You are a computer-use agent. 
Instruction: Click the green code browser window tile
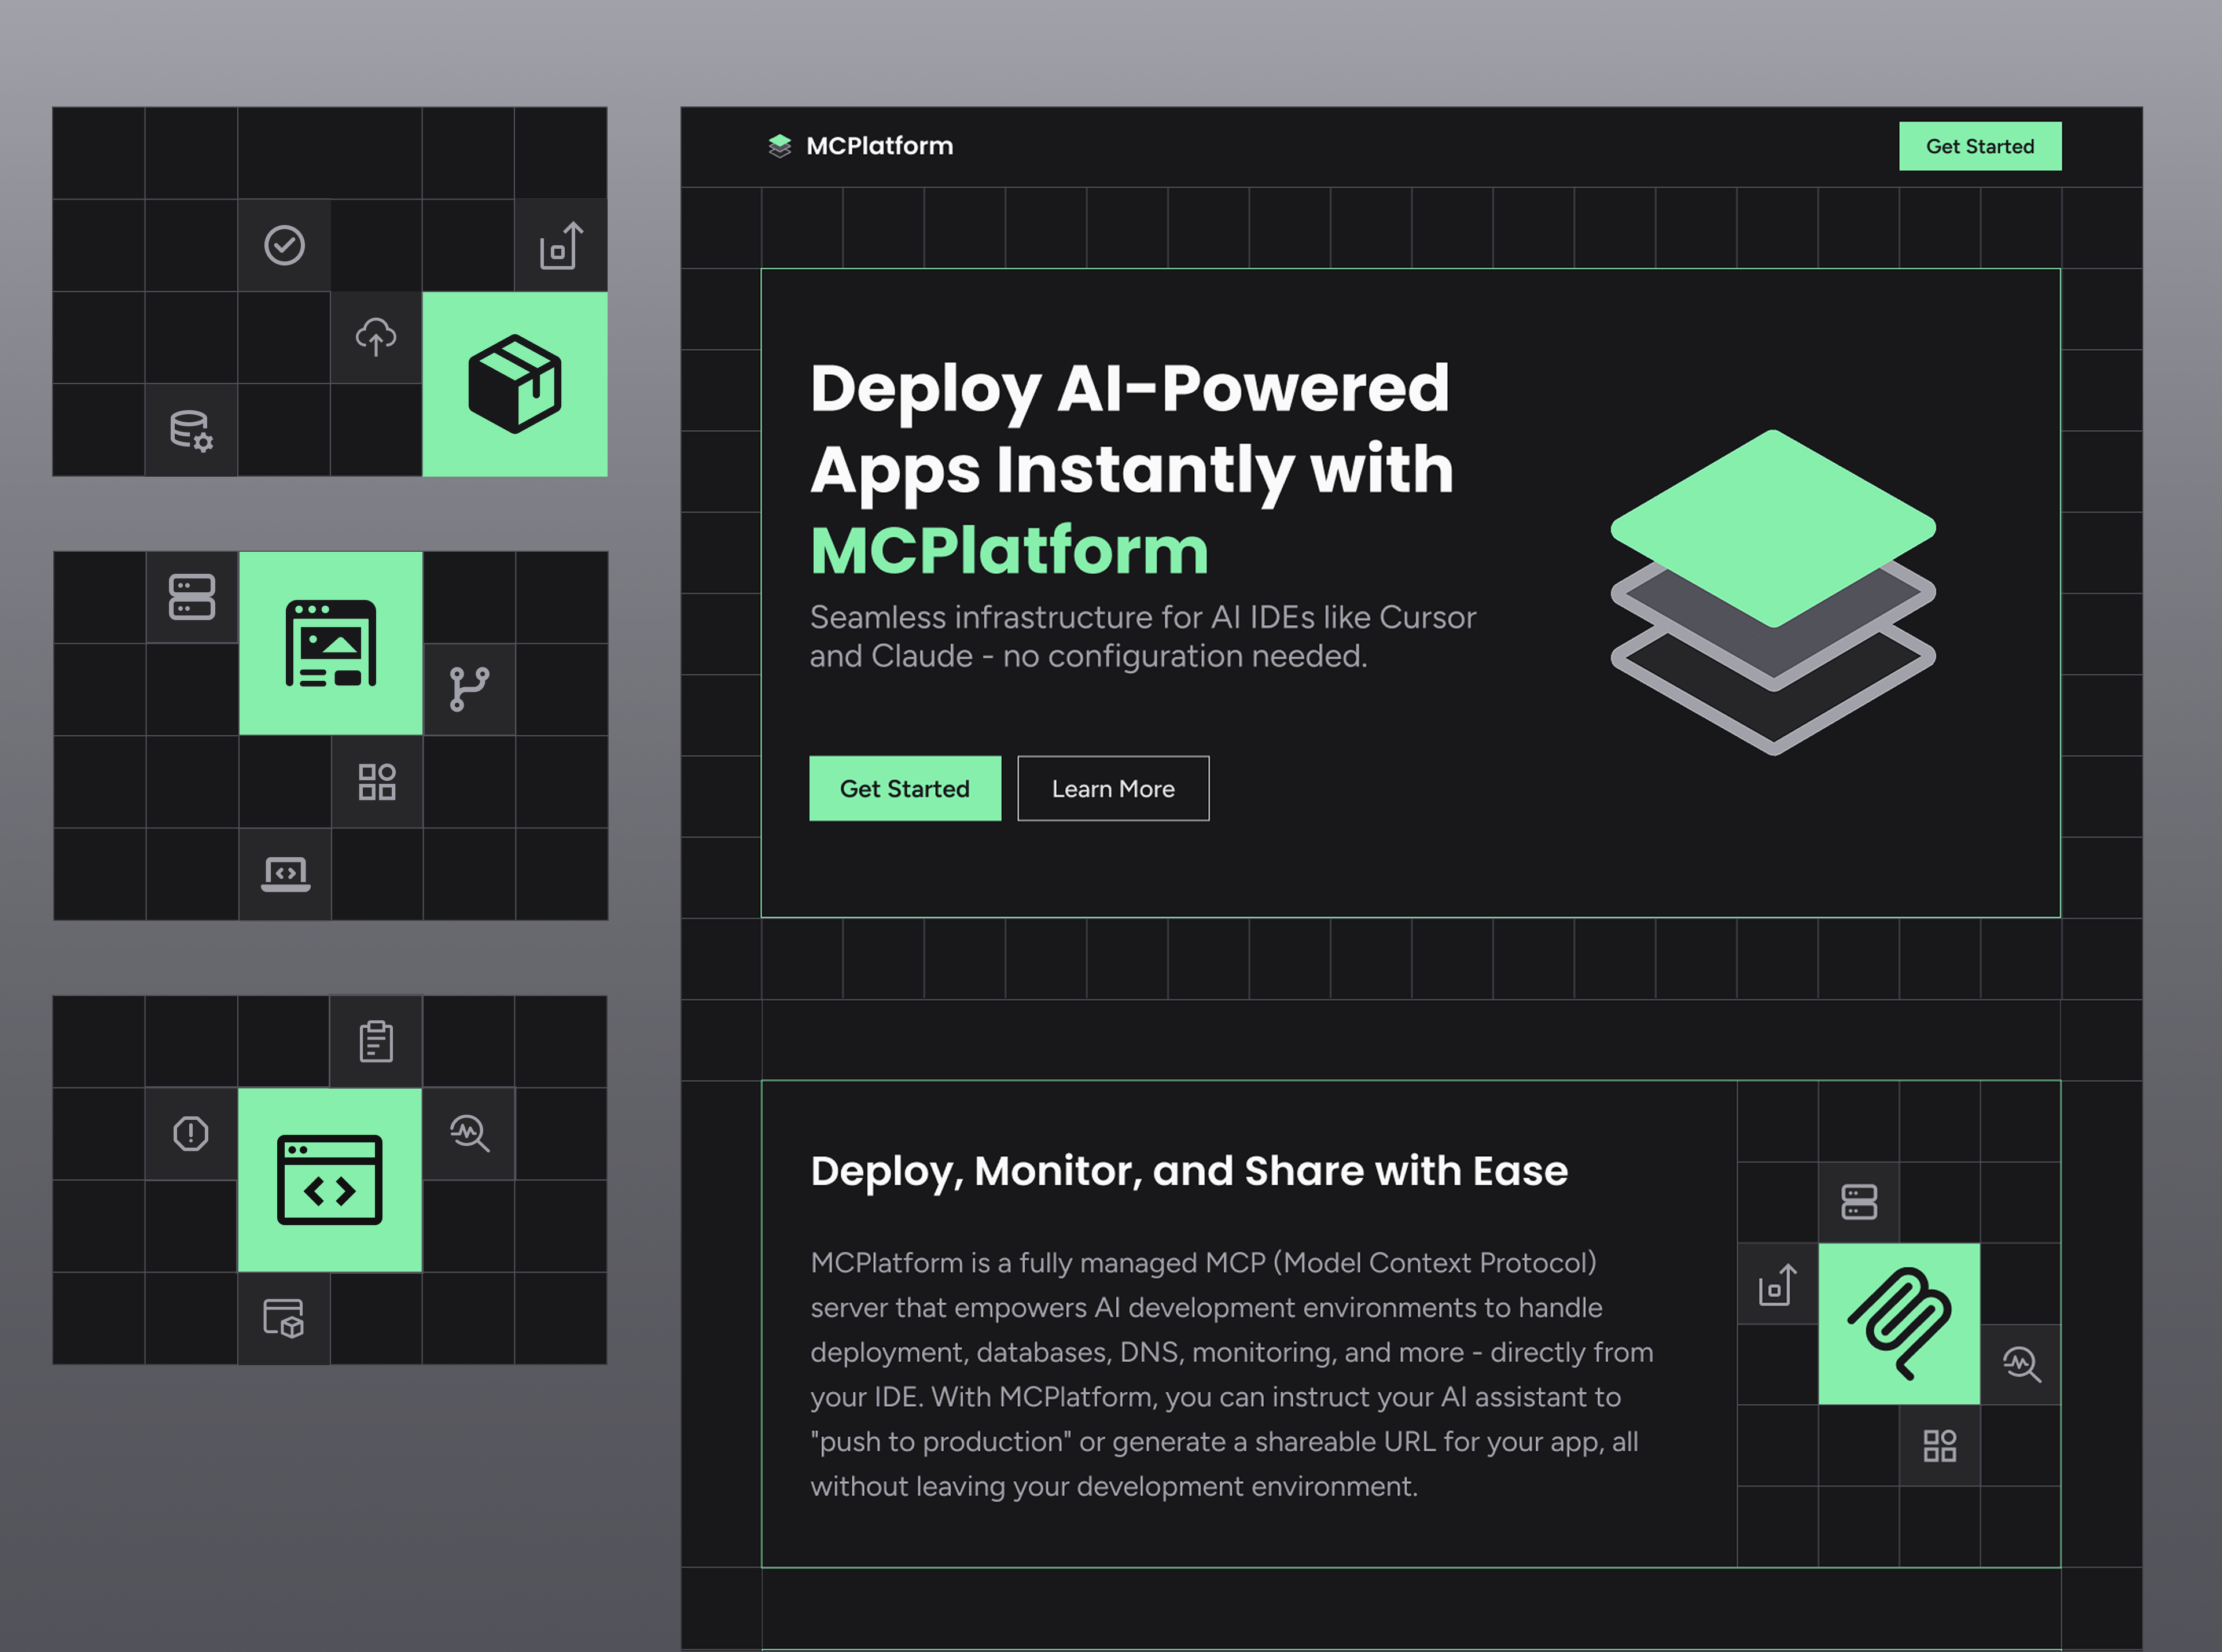(x=330, y=1180)
